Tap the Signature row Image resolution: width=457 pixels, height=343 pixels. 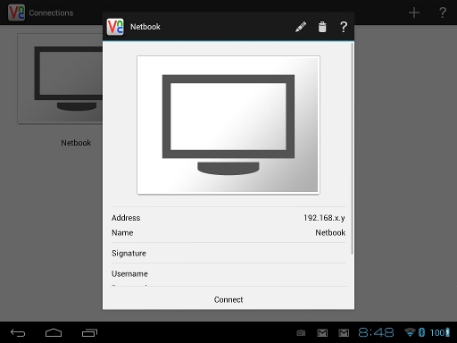[228, 253]
